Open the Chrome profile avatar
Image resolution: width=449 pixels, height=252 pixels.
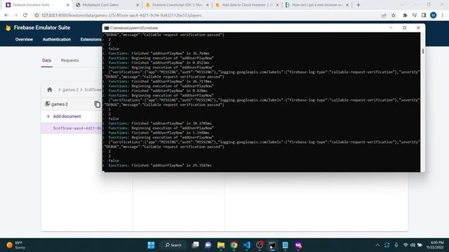[x=434, y=15]
